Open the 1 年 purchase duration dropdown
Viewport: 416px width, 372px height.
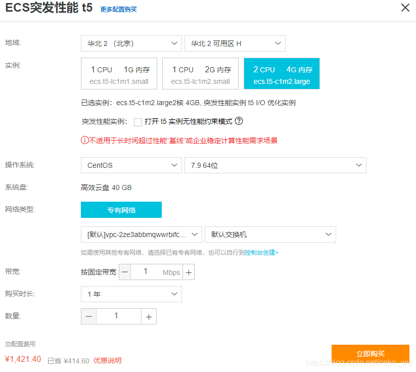click(131, 294)
